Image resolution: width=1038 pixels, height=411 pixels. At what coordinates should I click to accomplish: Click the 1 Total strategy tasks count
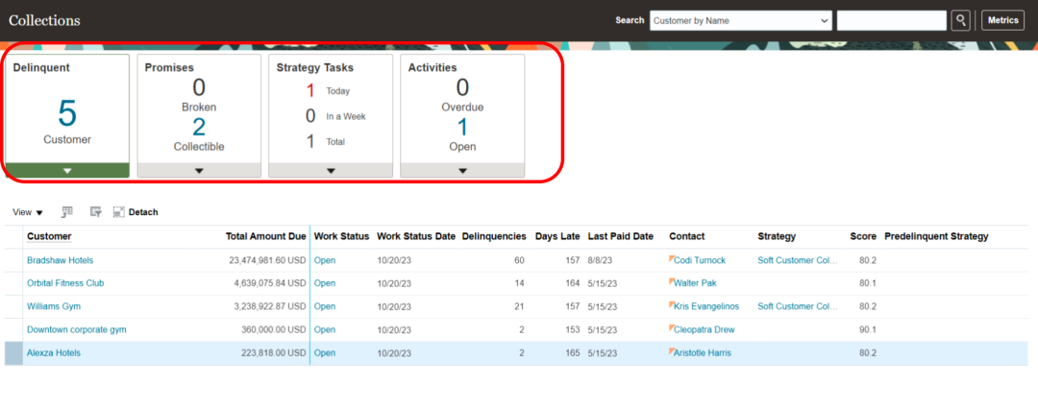309,141
